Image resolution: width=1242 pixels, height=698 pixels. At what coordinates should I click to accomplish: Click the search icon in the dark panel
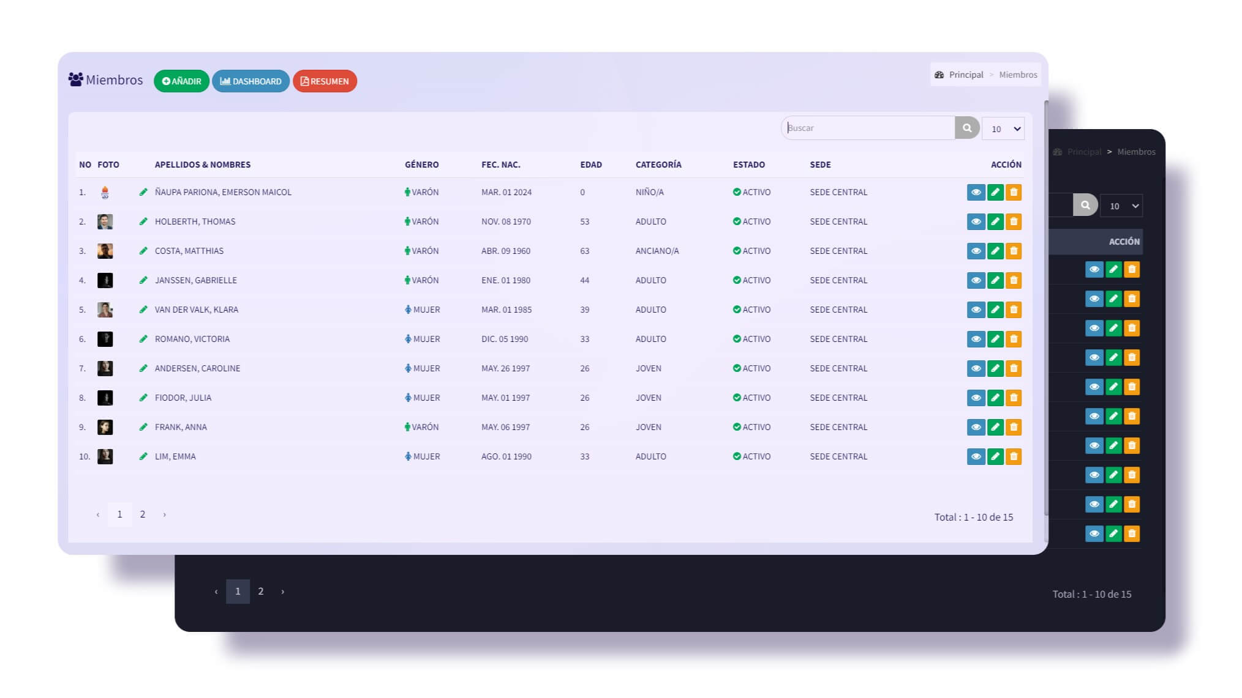1085,205
